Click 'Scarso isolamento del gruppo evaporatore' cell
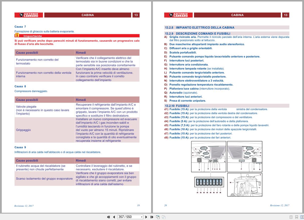The height and width of the screenshot is (220, 304). click(x=44, y=179)
